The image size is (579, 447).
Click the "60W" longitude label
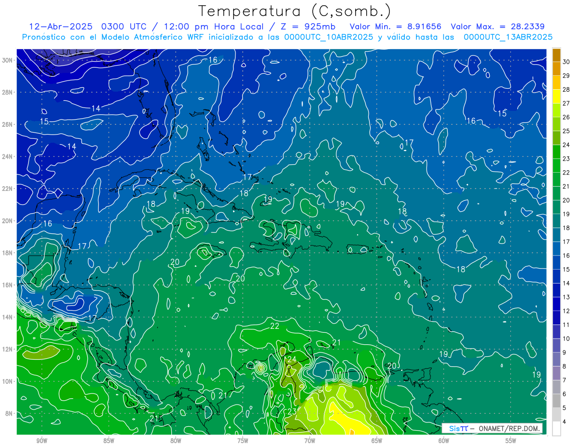(444, 441)
